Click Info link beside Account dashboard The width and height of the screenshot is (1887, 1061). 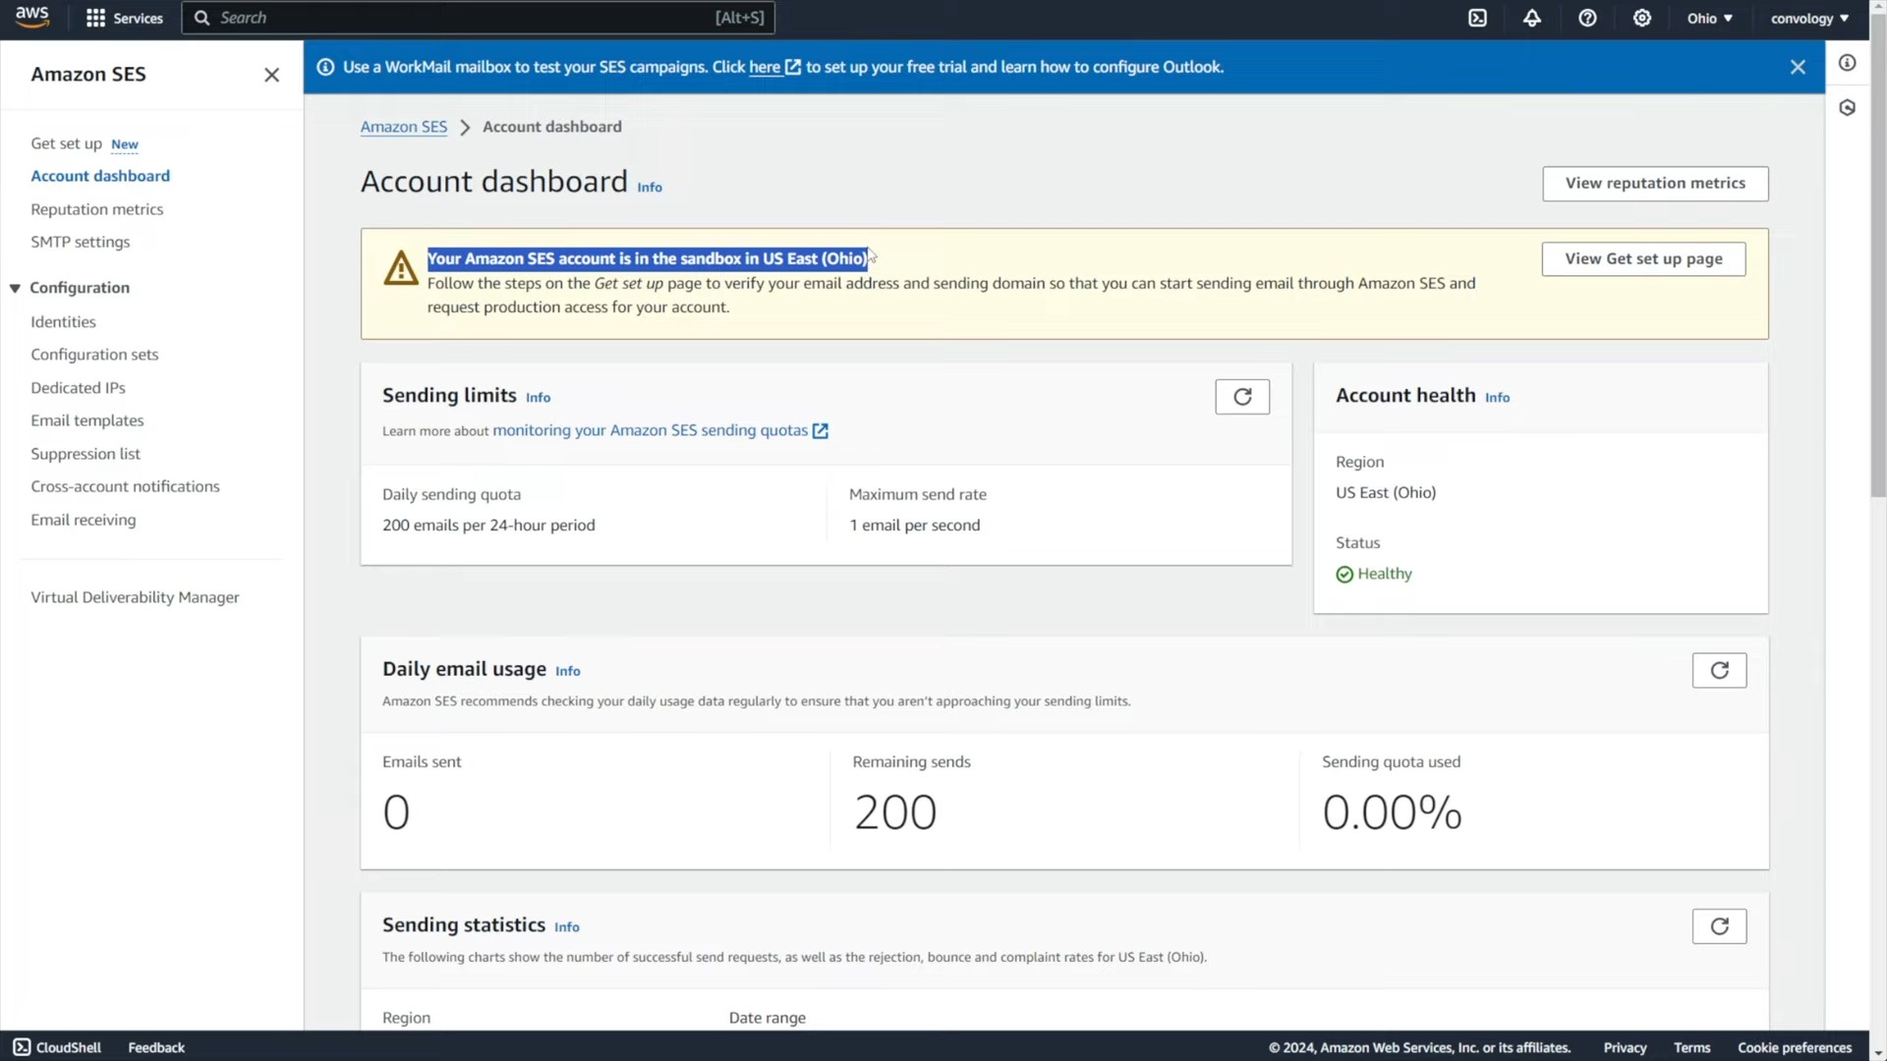[650, 188]
